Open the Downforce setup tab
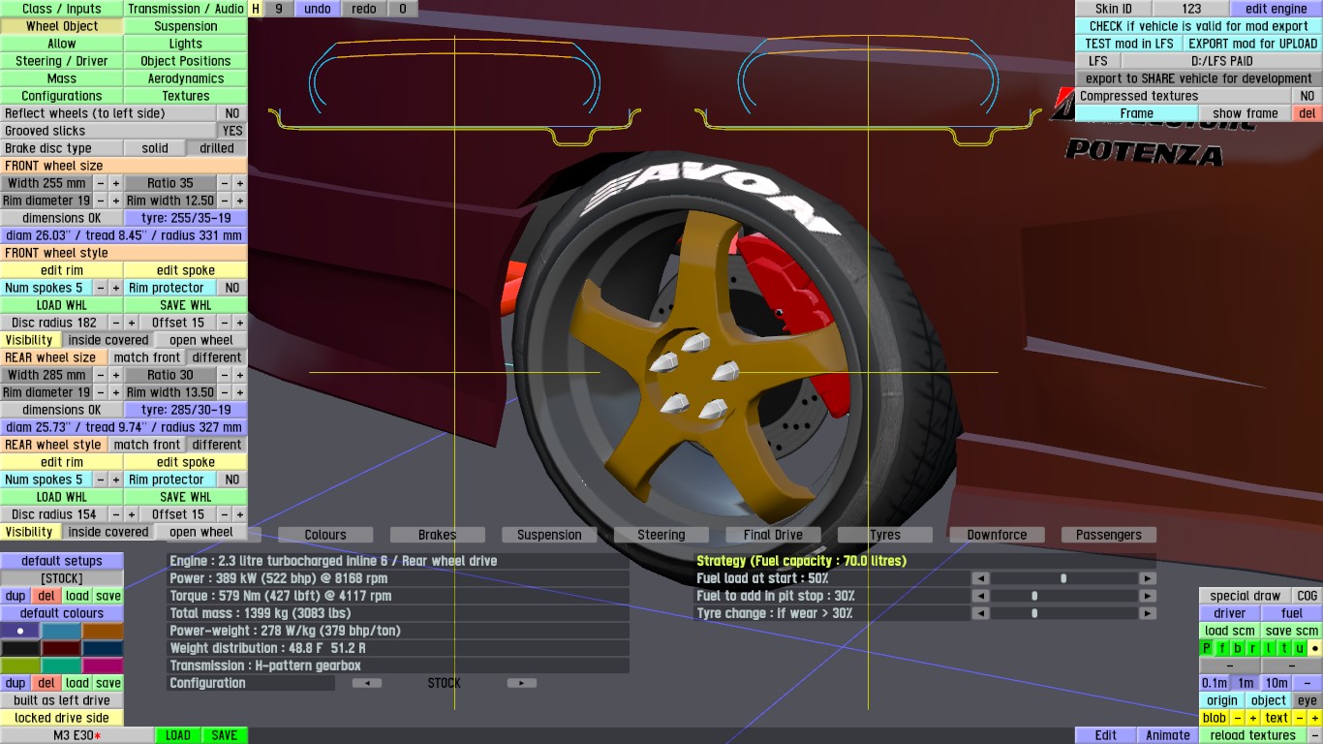This screenshot has width=1323, height=744. point(997,535)
